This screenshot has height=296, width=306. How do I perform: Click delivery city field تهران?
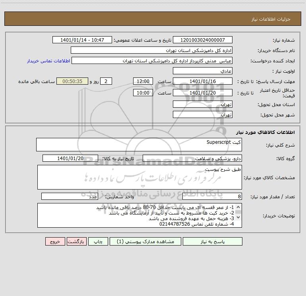click(x=203, y=114)
